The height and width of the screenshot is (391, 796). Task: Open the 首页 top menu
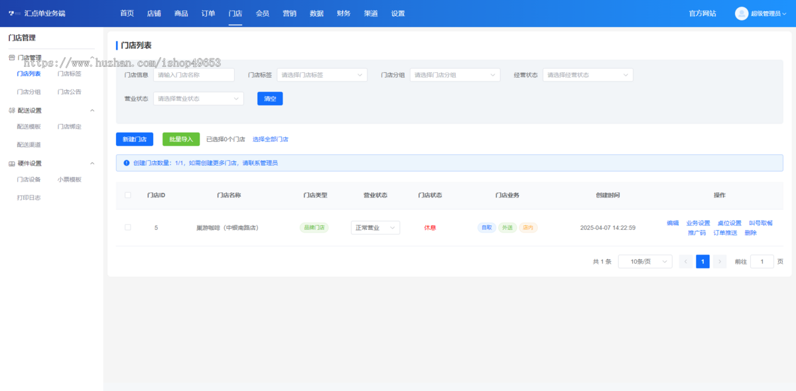(x=127, y=13)
